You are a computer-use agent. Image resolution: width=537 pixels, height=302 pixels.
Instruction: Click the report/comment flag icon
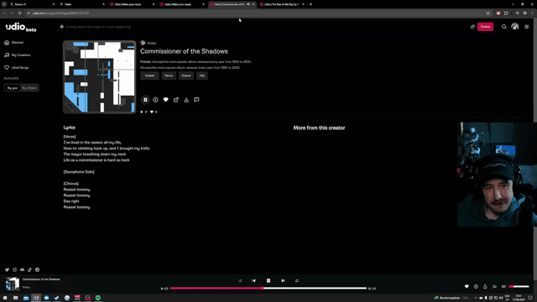tap(196, 100)
